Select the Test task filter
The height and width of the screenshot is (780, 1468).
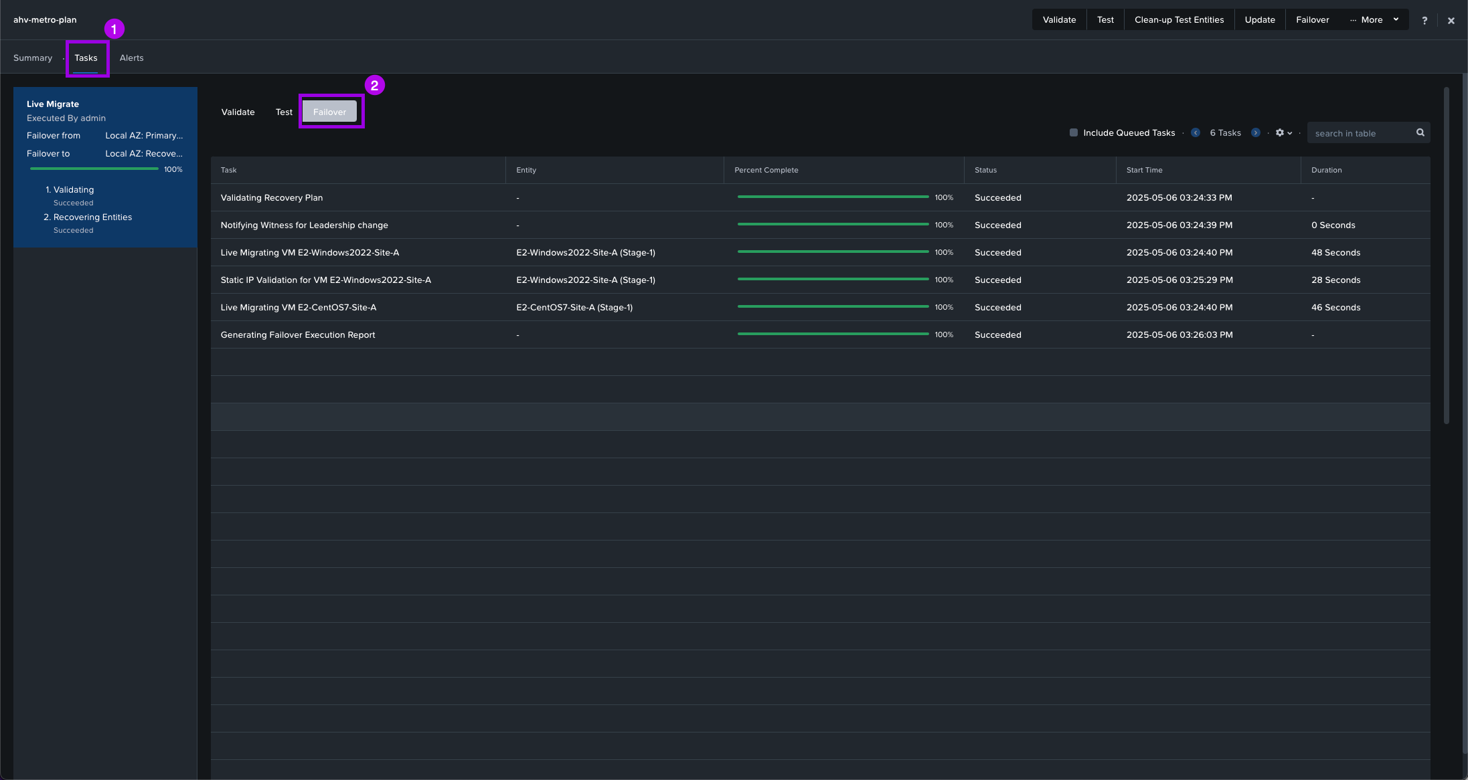[x=284, y=112]
